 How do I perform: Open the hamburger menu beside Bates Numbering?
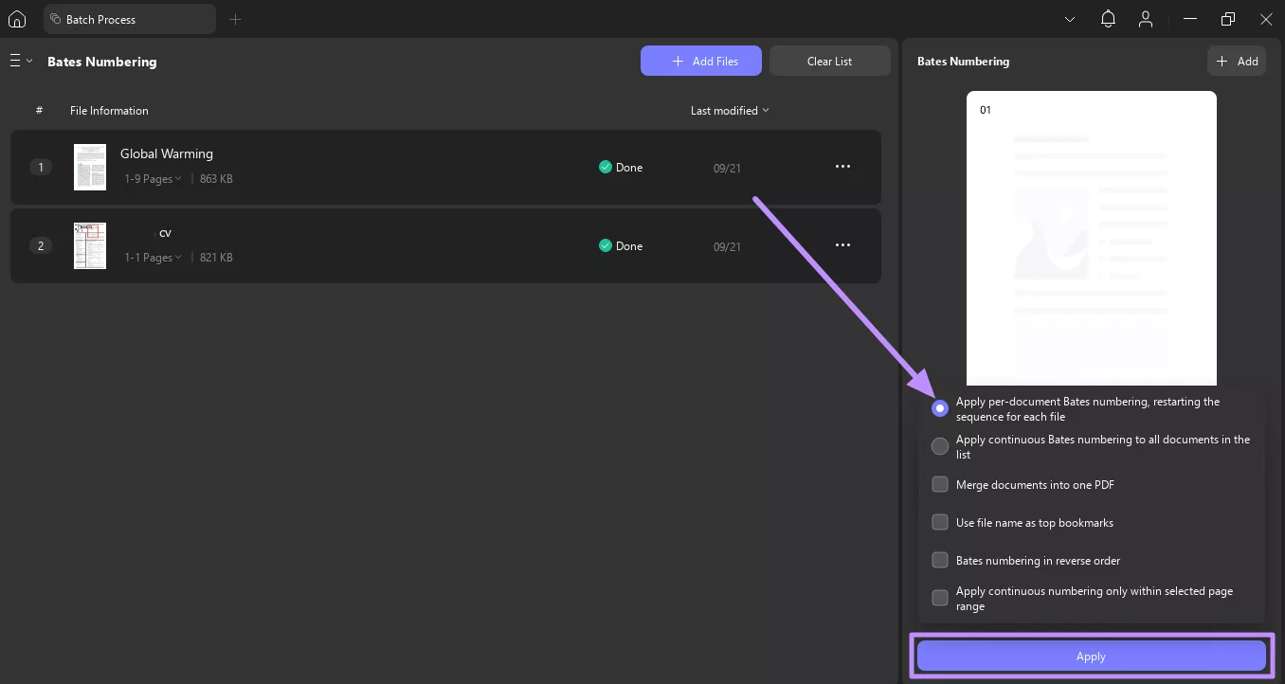click(x=20, y=61)
